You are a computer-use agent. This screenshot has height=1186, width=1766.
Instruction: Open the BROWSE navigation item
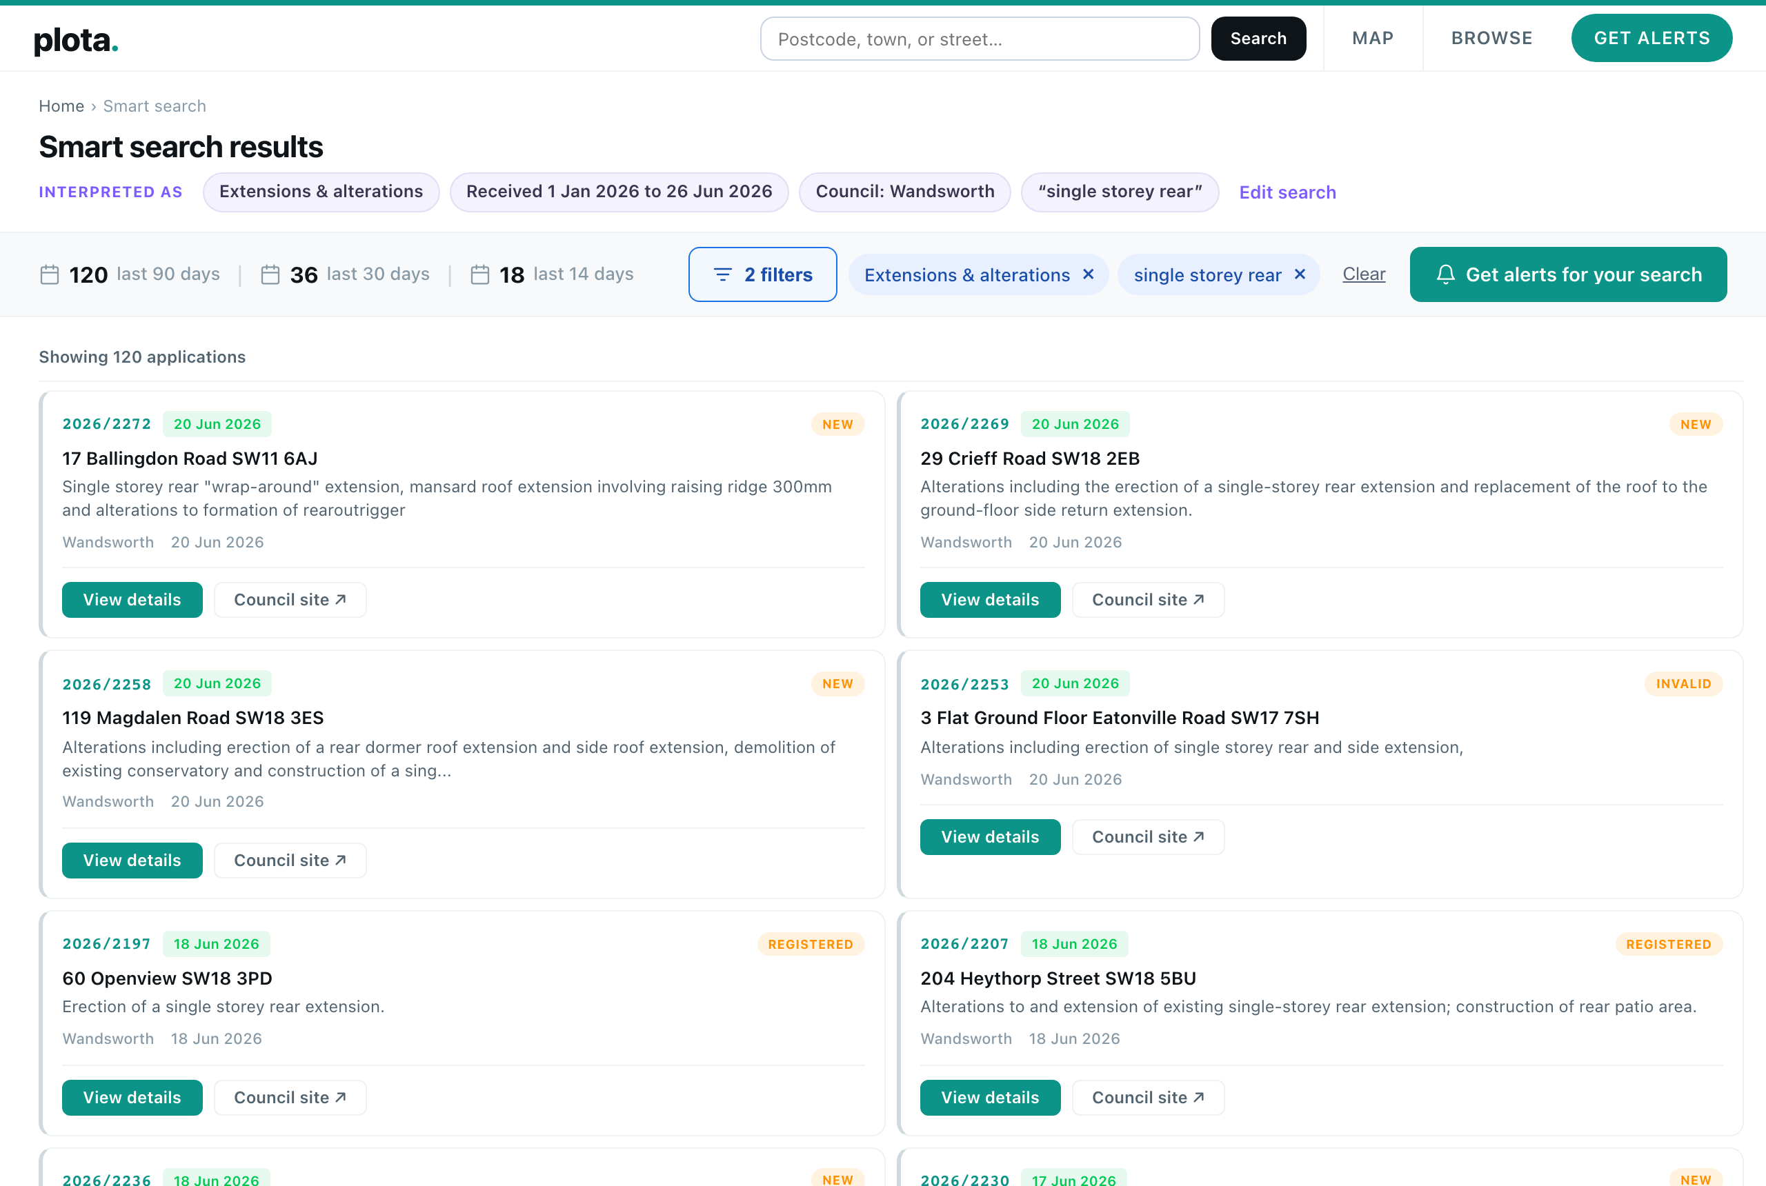pyautogui.click(x=1491, y=38)
